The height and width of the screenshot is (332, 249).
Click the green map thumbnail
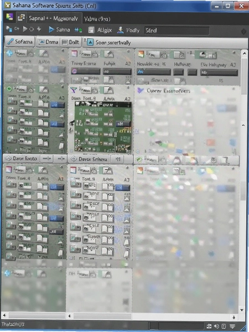pyautogui.click(x=103, y=127)
